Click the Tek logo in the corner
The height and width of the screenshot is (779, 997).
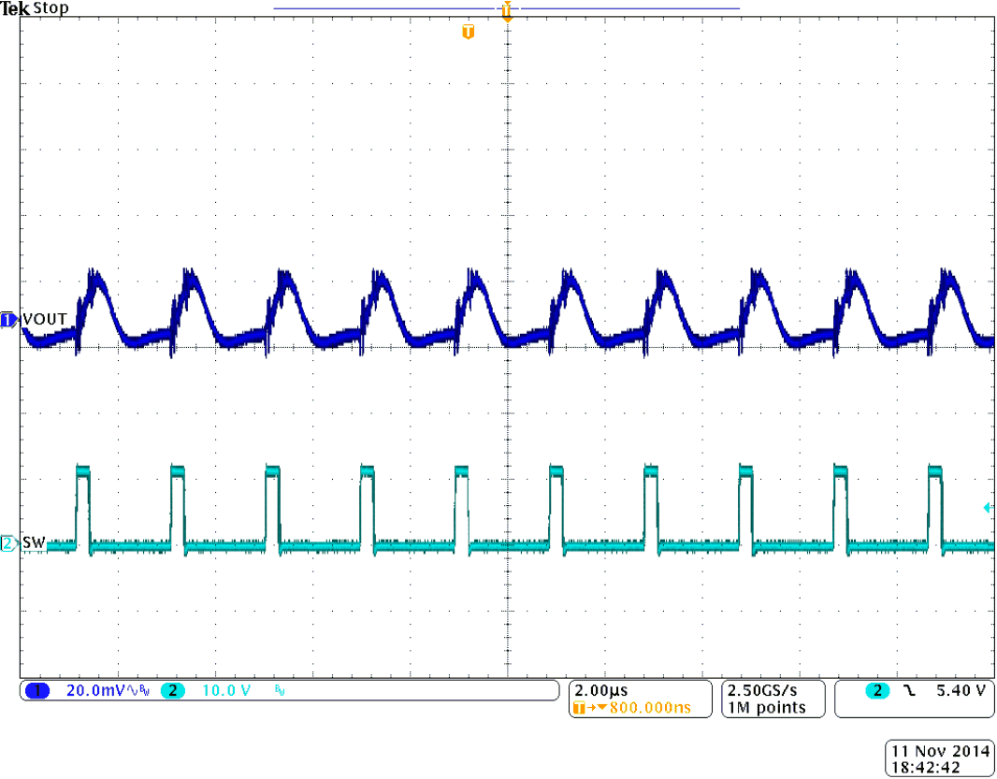pos(15,8)
